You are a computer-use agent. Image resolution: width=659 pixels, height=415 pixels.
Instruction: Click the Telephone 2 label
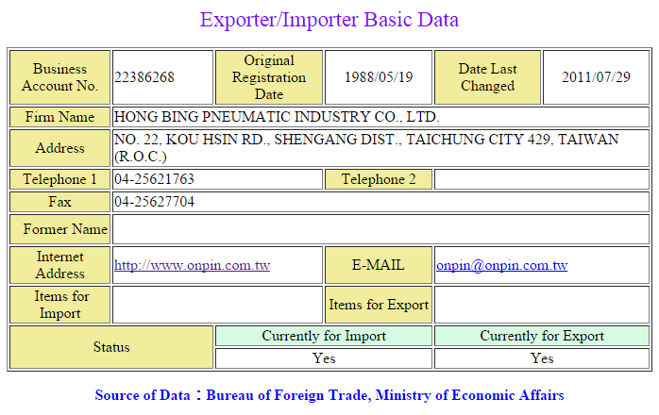tap(379, 179)
